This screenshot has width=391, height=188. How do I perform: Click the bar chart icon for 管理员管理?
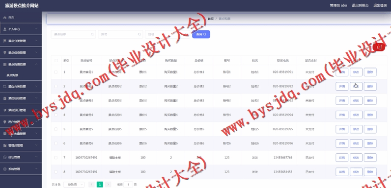(x=5, y=145)
